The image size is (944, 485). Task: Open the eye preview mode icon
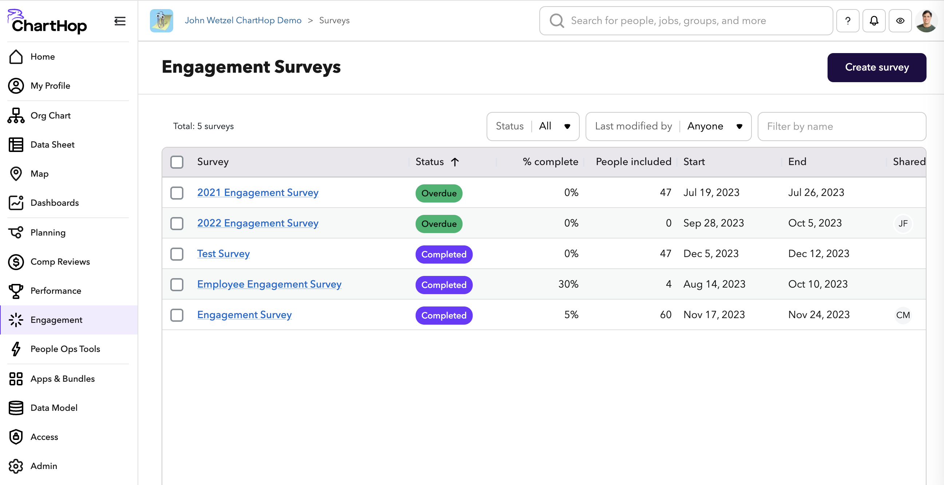click(x=900, y=20)
